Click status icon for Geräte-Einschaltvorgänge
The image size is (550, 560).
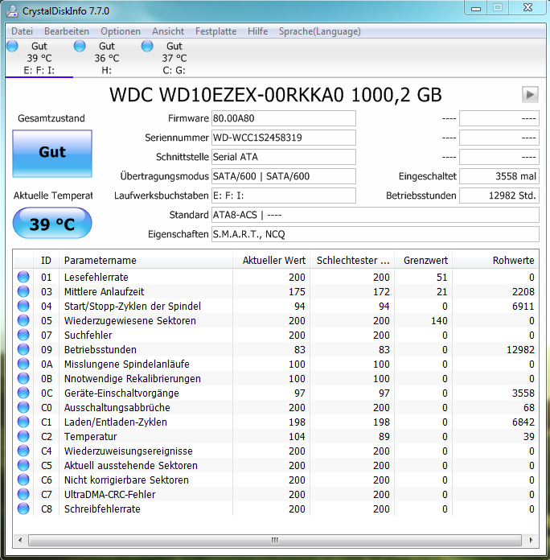(x=23, y=393)
